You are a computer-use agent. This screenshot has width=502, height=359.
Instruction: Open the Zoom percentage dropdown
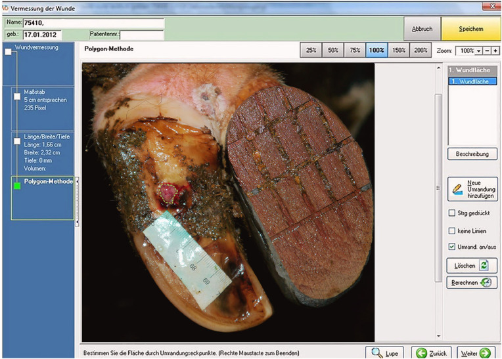(479, 51)
